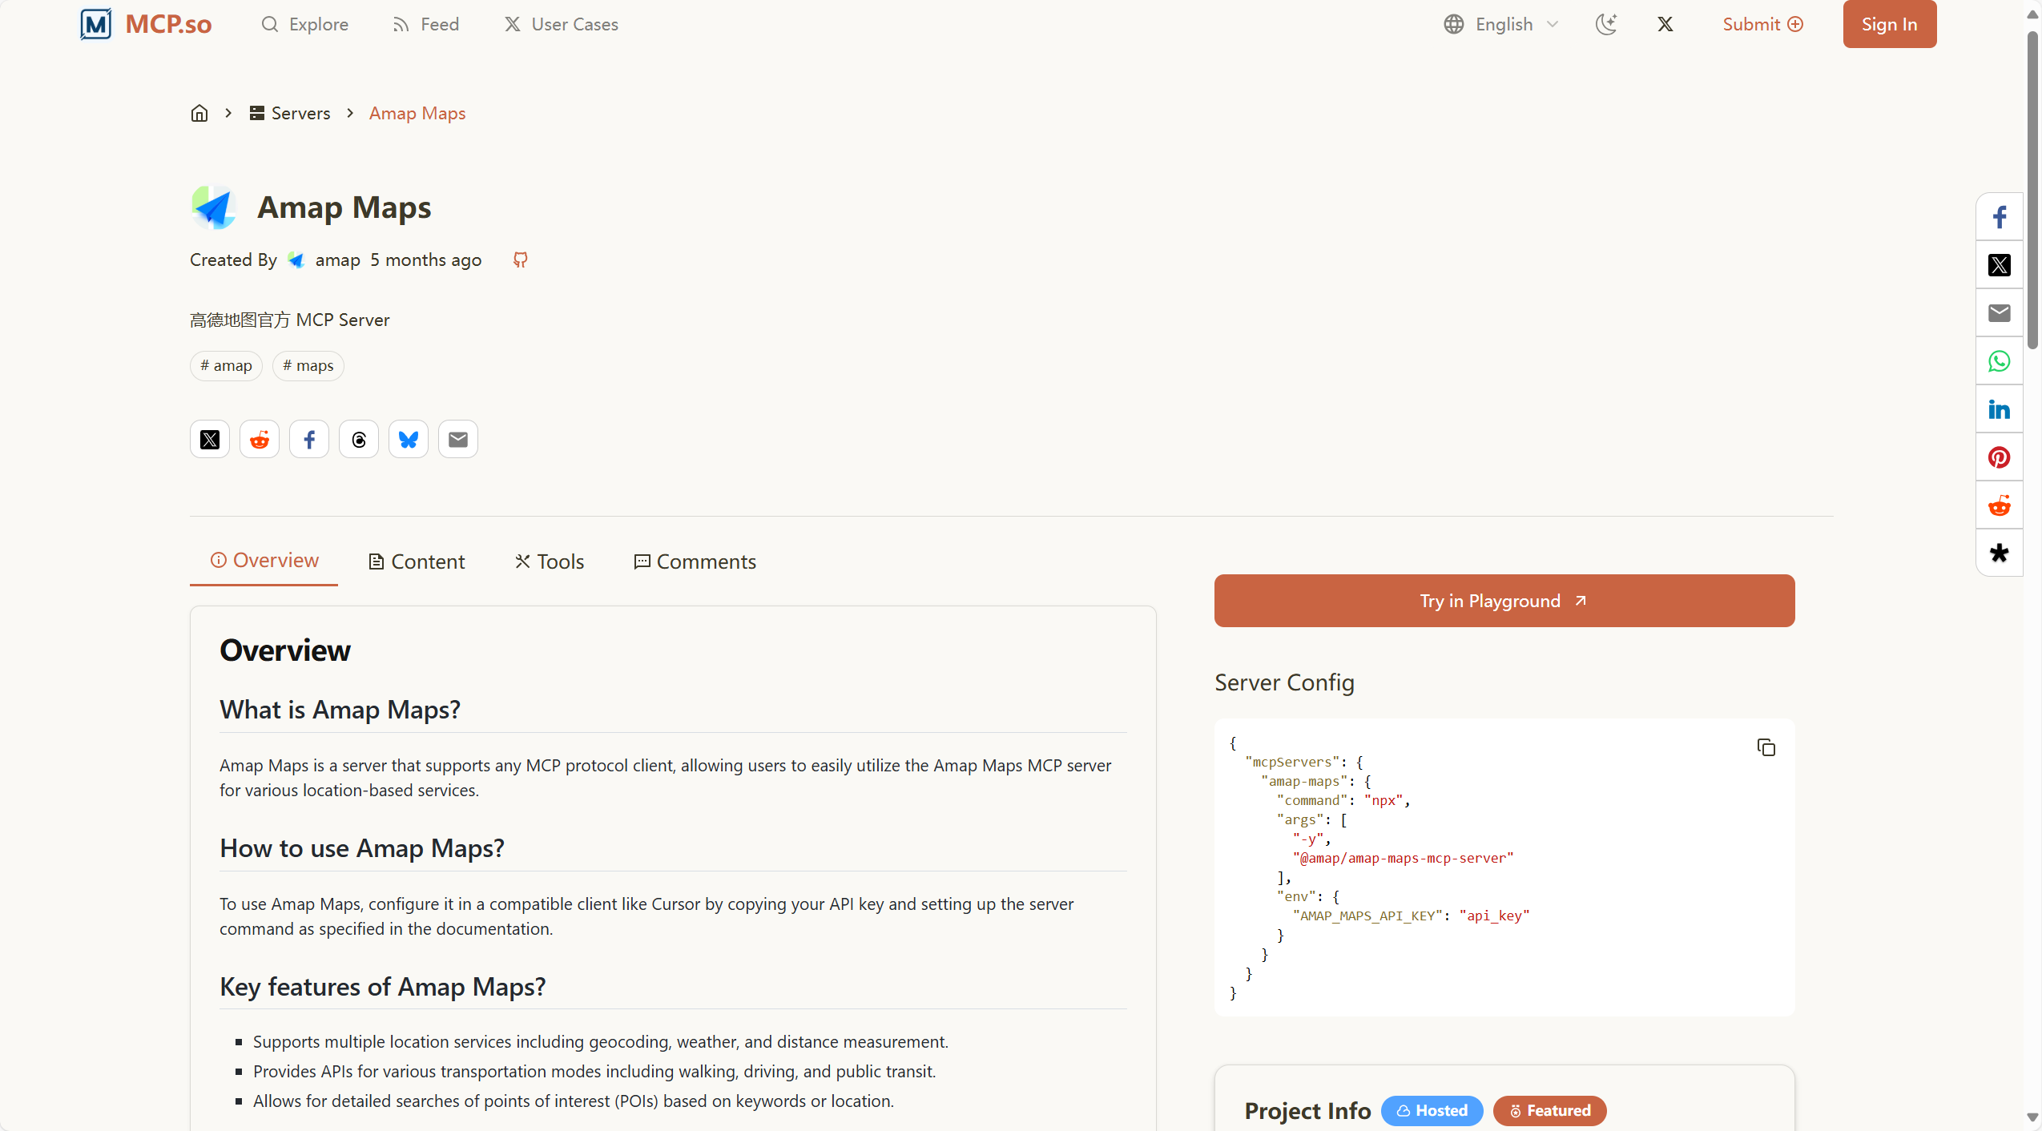Click "How to use Amap Maps?" heading

click(362, 848)
